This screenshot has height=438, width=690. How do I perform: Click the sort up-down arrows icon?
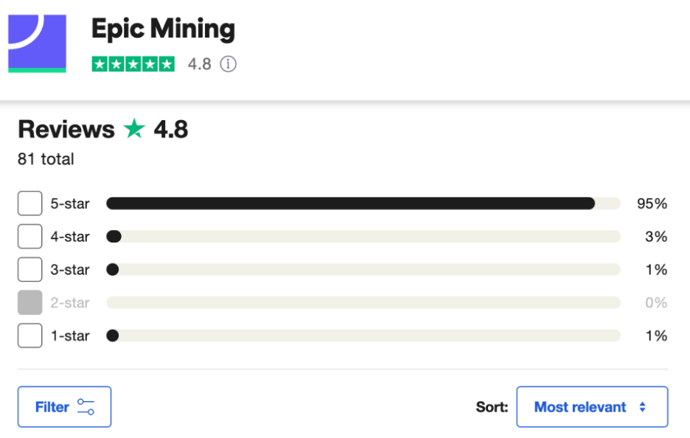coord(642,407)
